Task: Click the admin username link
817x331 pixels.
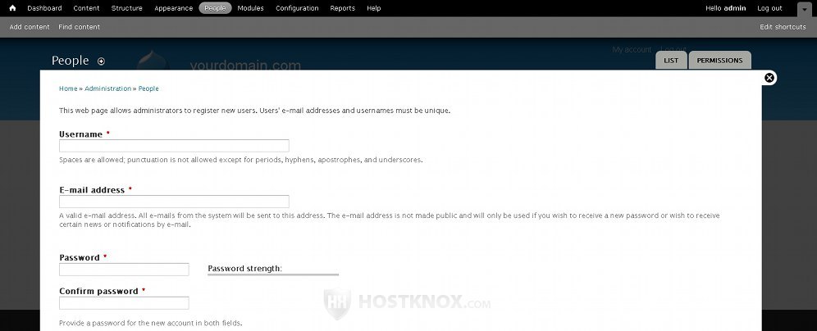Action: (735, 8)
